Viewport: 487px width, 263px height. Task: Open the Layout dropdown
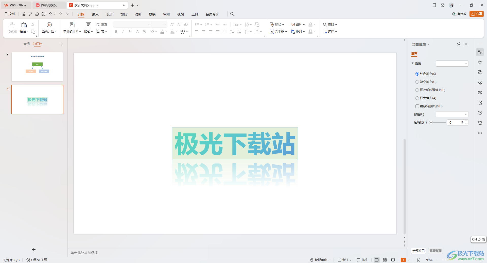(x=89, y=32)
